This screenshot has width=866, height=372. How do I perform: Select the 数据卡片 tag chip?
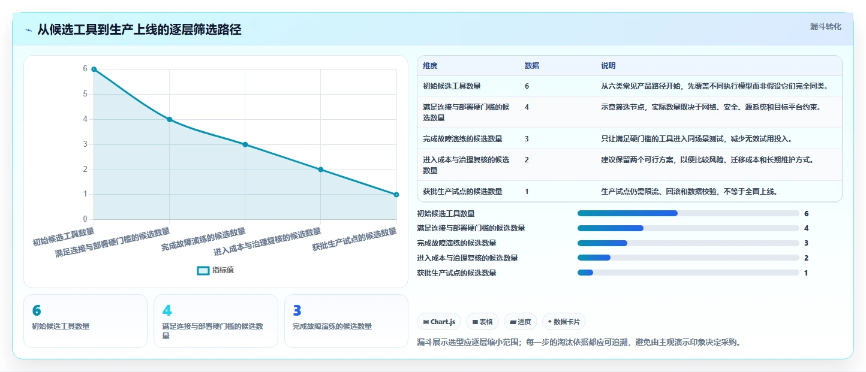[x=564, y=322]
